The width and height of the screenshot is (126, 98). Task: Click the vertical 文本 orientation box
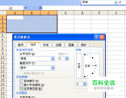point(79,66)
